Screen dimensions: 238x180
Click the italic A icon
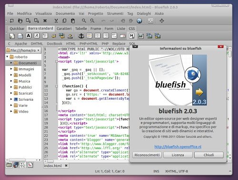click(37, 36)
